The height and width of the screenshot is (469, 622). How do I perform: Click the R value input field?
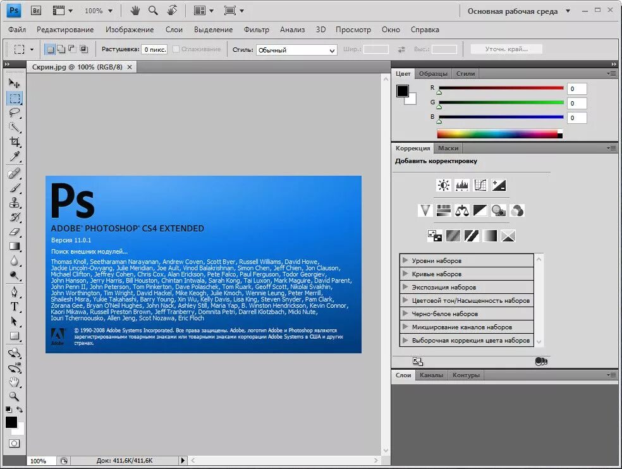(576, 89)
